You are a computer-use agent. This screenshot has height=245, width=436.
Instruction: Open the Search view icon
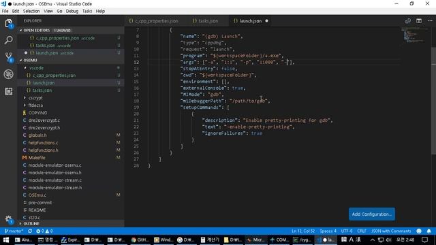click(9, 40)
